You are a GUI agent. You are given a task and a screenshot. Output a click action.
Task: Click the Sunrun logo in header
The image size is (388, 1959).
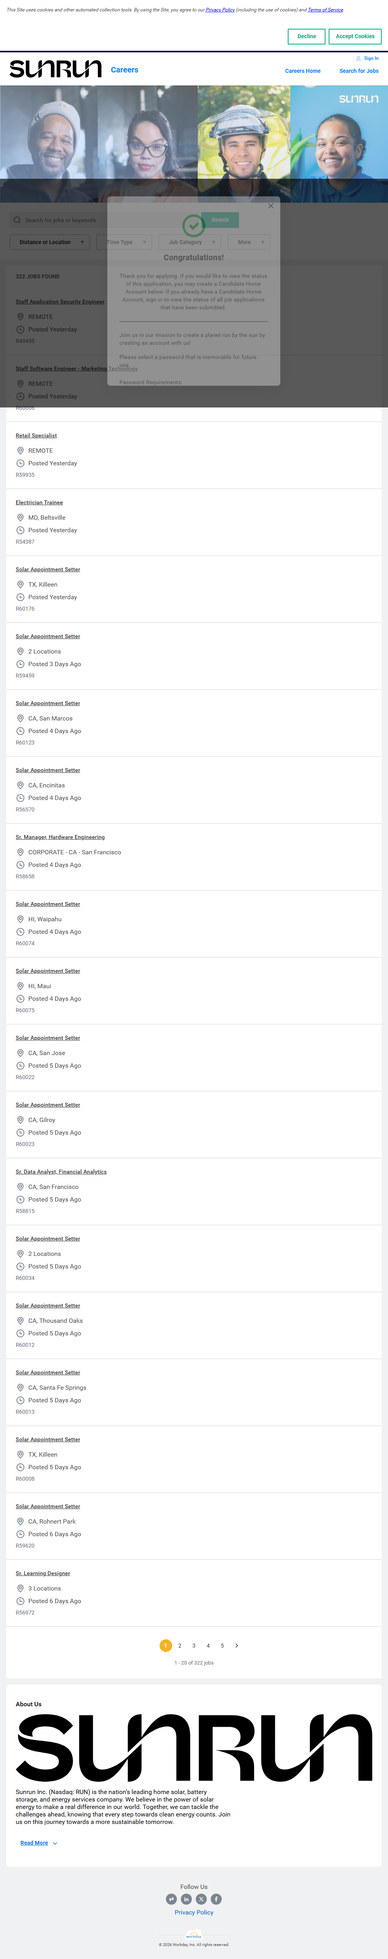pyautogui.click(x=55, y=69)
